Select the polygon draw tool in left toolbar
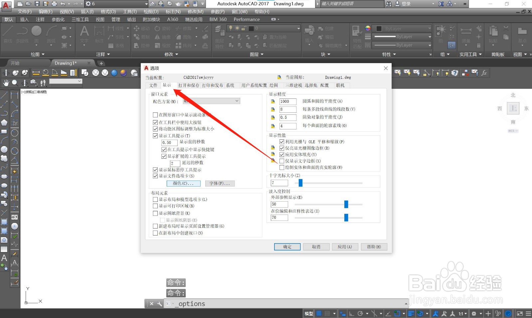 (4, 123)
